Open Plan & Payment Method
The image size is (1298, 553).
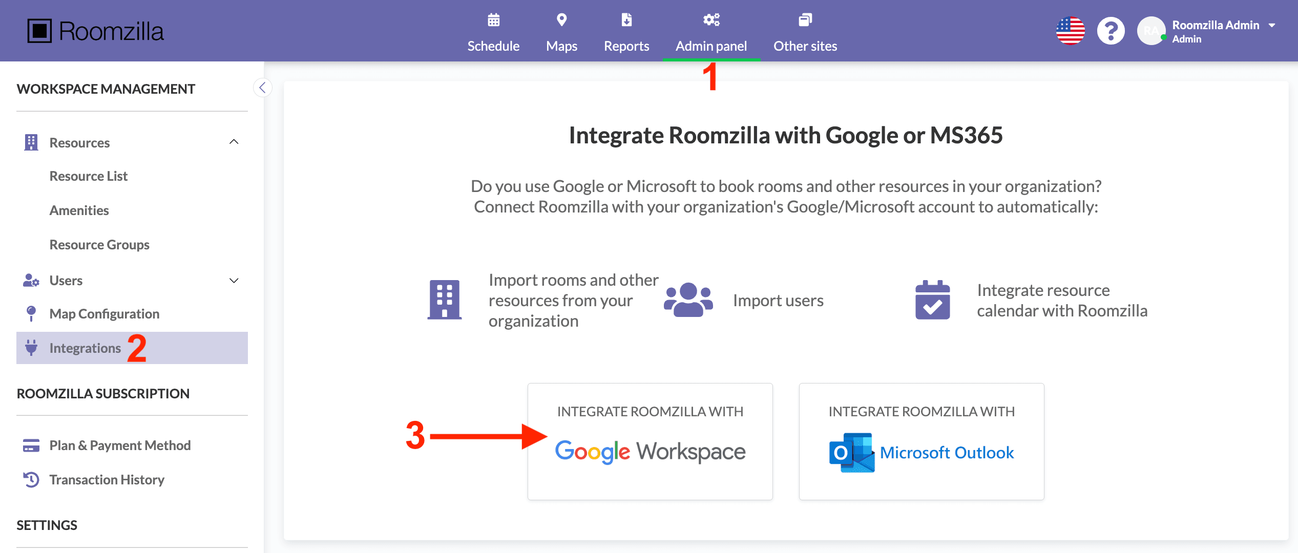coord(120,445)
